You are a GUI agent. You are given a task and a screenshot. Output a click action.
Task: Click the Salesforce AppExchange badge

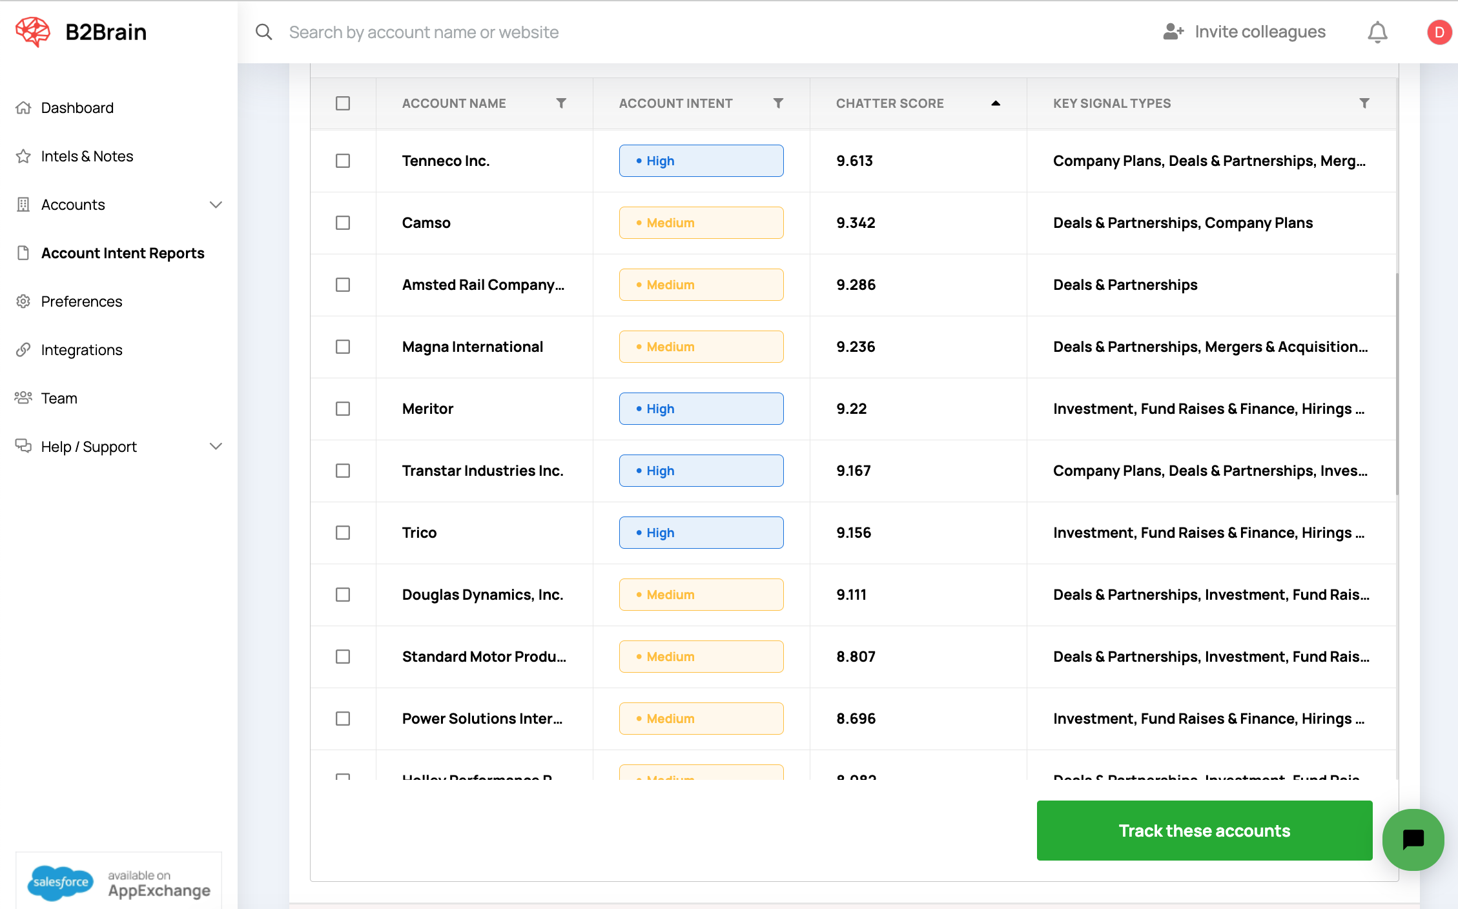[x=118, y=882]
